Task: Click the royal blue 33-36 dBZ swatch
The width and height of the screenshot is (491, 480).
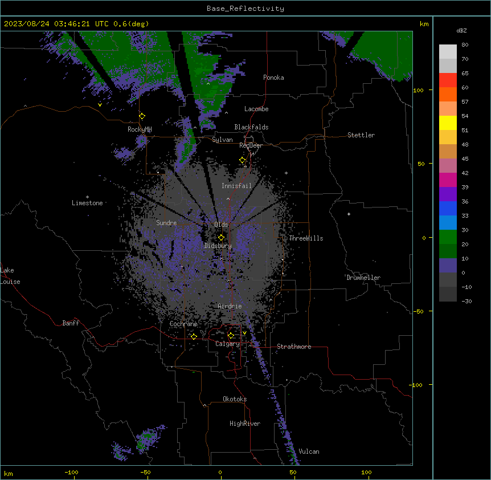Action: click(448, 208)
